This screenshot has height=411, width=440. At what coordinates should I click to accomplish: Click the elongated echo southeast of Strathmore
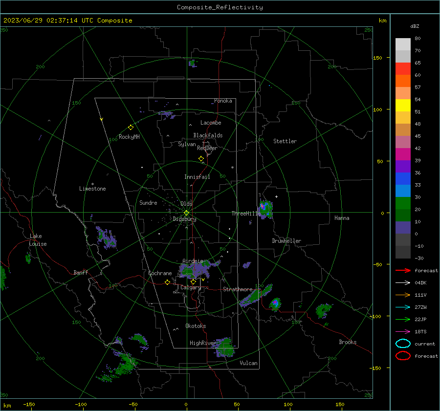[x=255, y=296]
